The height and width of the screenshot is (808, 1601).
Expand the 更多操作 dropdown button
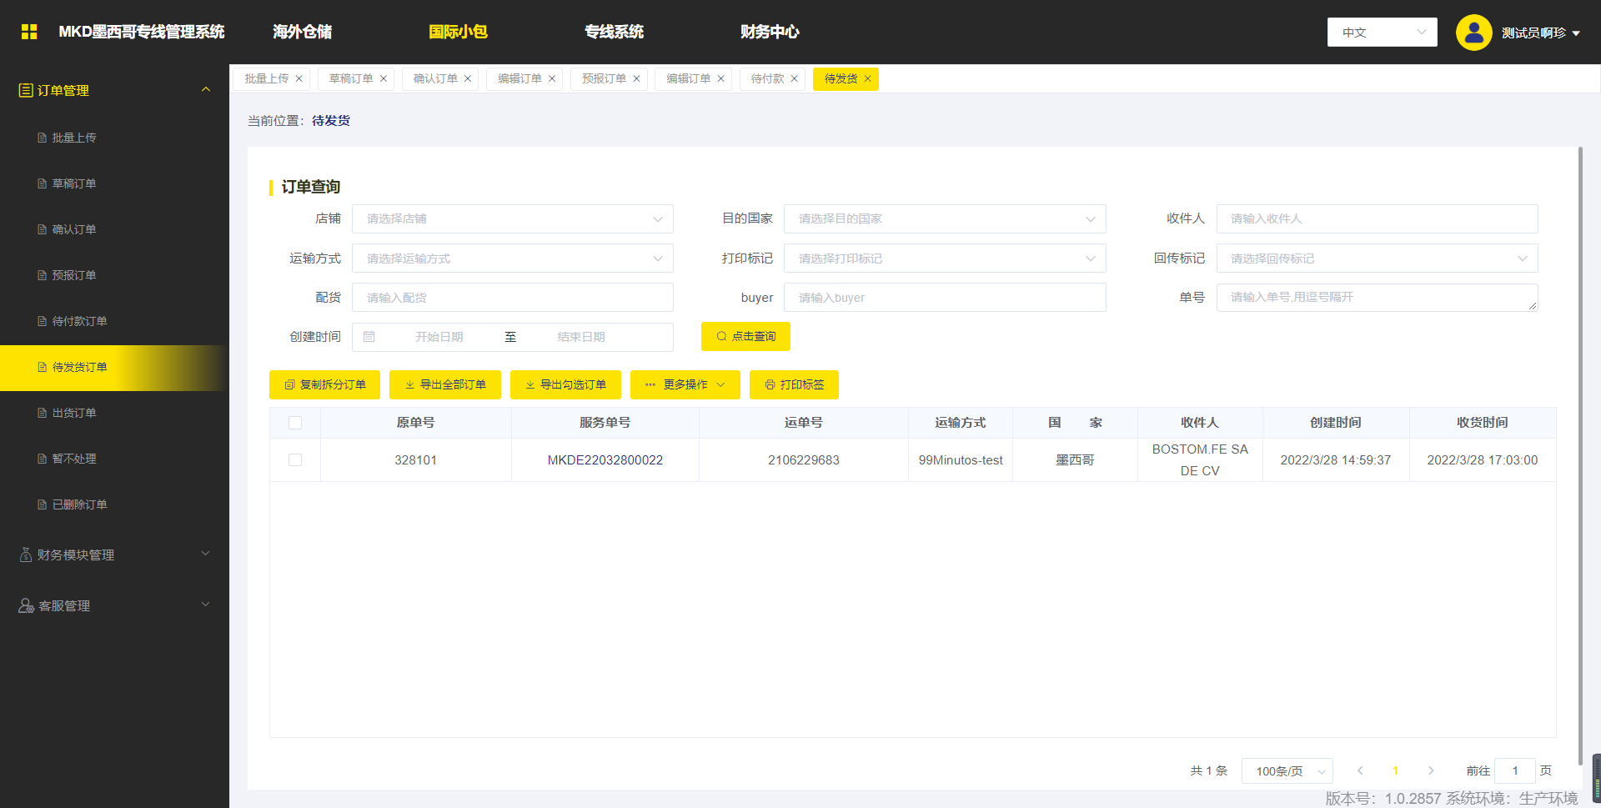click(685, 384)
